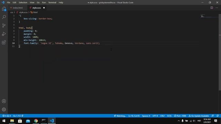Open the Search view in activity bar
221x124 pixels.
click(x=4, y=17)
